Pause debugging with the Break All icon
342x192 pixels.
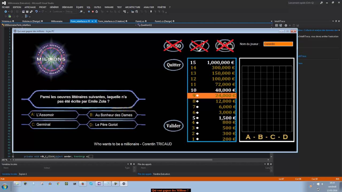89,11
